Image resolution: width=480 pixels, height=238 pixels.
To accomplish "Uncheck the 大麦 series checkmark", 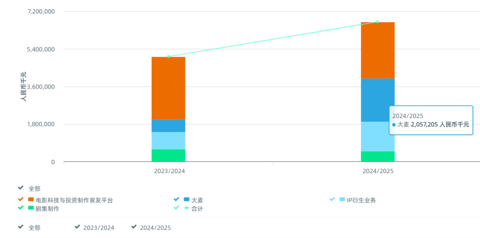I will pyautogui.click(x=176, y=200).
